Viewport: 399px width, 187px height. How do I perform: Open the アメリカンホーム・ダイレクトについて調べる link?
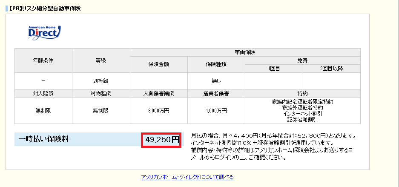(x=187, y=177)
